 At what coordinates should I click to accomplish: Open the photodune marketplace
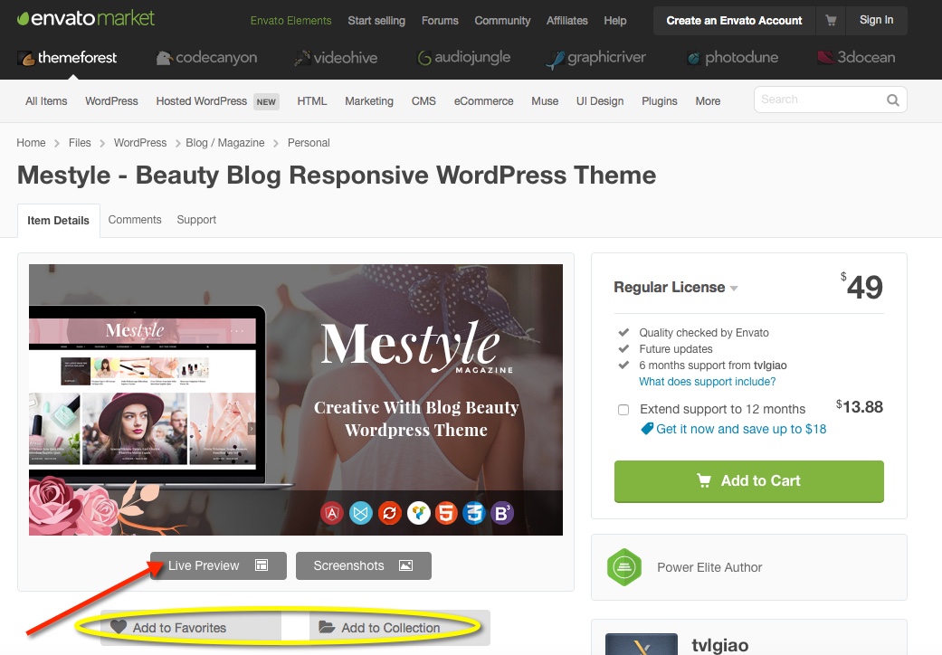click(732, 58)
